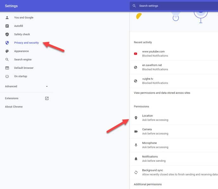
Task: Click Blocked Notifications text under vuighe.tv
Action: [155, 83]
